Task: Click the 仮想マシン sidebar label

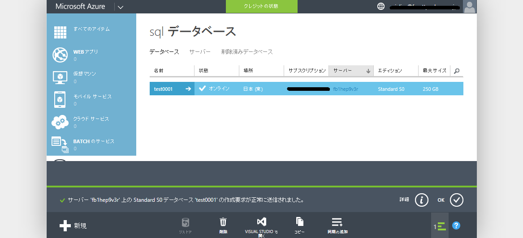Action: click(x=85, y=73)
